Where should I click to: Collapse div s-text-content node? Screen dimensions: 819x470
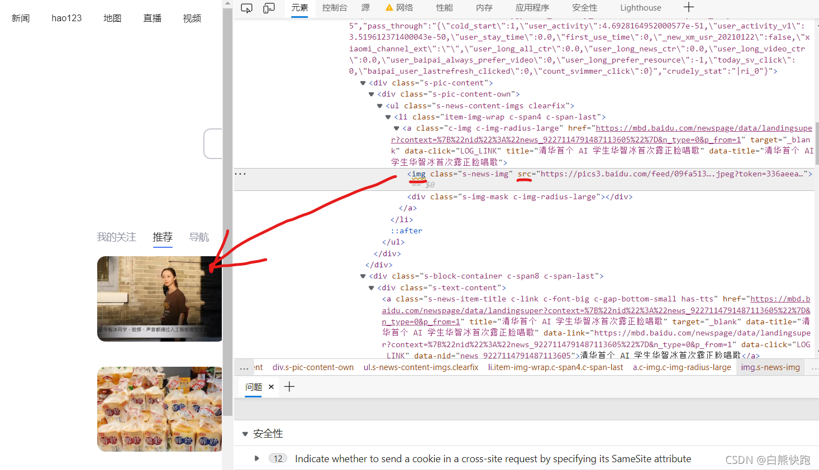point(372,288)
